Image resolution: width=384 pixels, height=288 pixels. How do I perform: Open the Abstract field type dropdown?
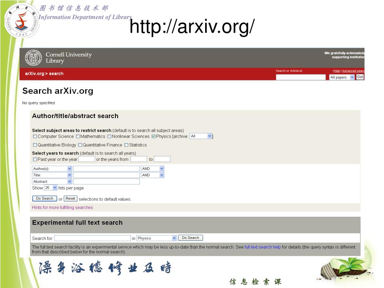pos(52,181)
